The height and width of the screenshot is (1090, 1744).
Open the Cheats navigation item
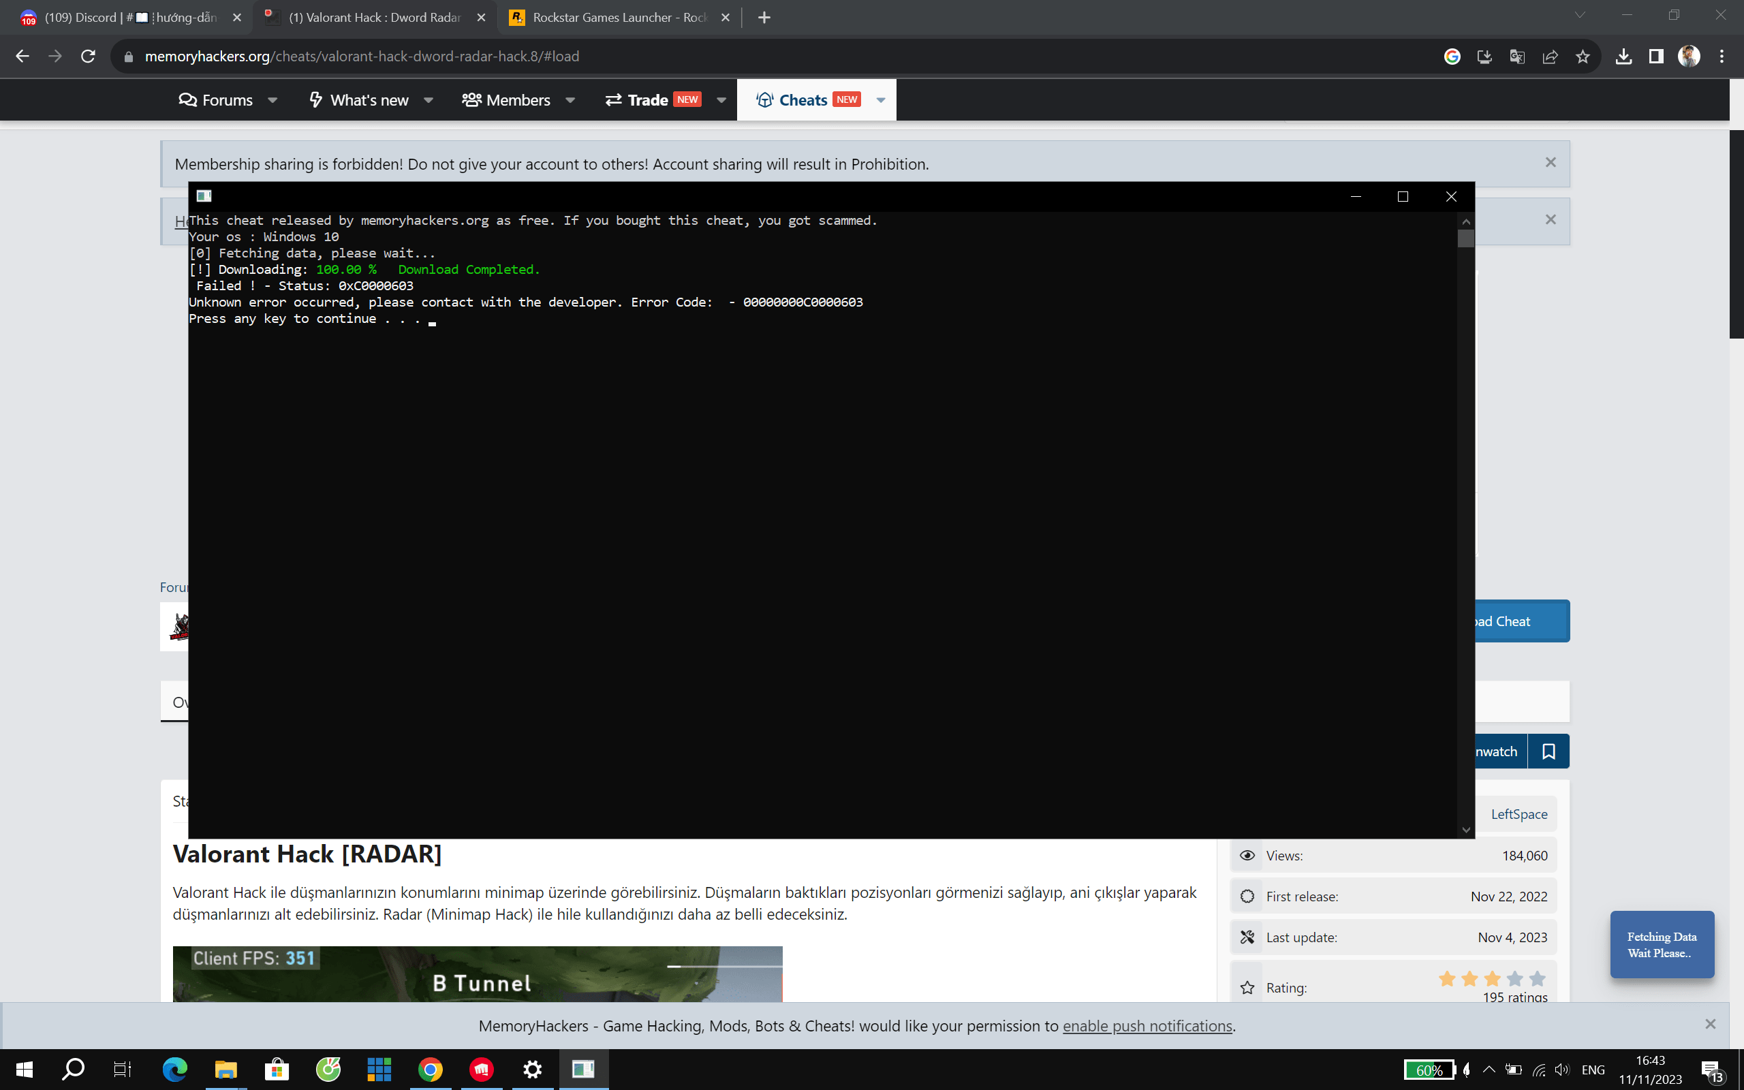pos(809,100)
